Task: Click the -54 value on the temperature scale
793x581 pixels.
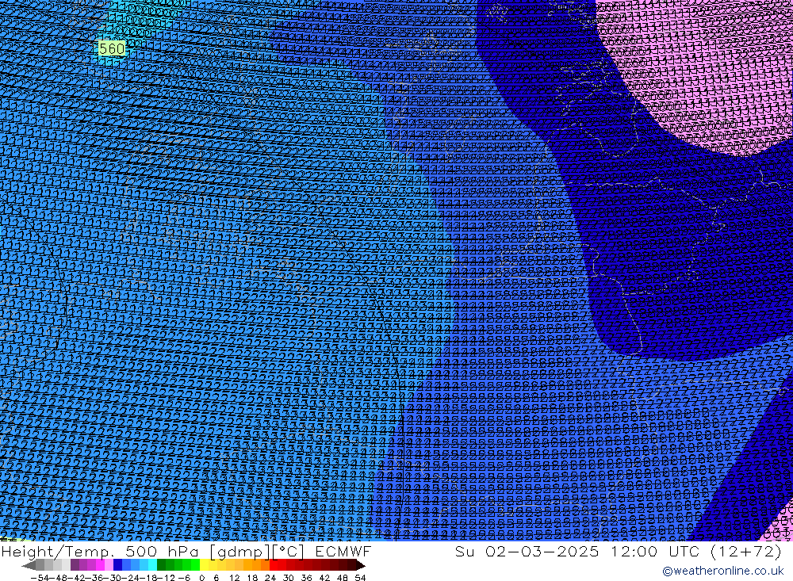Action: coord(40,578)
